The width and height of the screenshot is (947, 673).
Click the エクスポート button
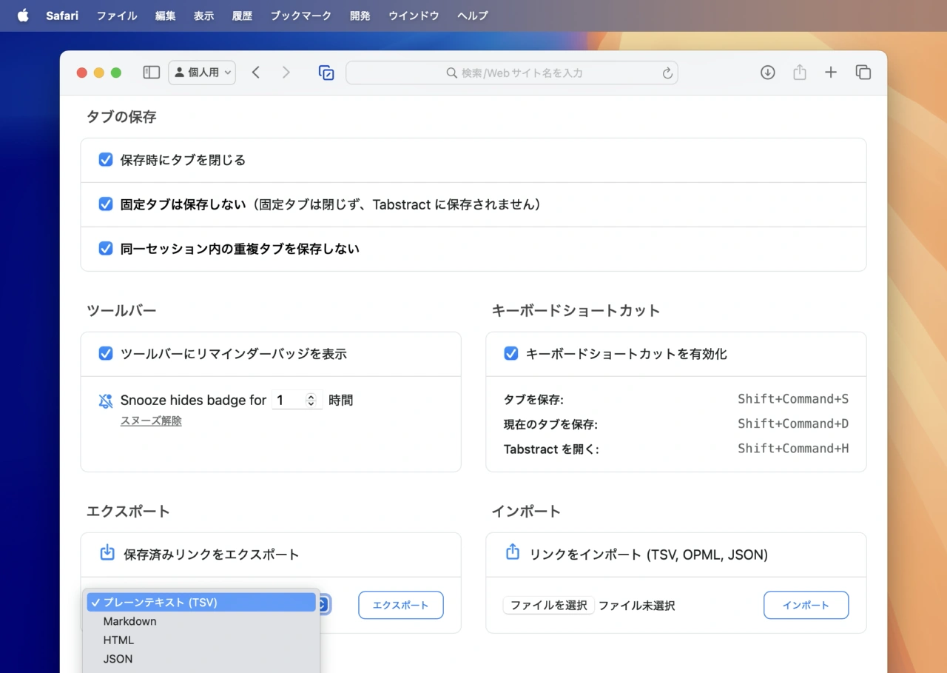tap(400, 605)
